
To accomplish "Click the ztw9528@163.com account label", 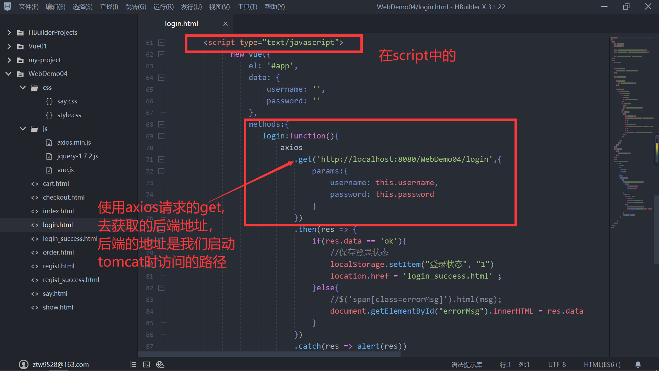I will point(60,364).
